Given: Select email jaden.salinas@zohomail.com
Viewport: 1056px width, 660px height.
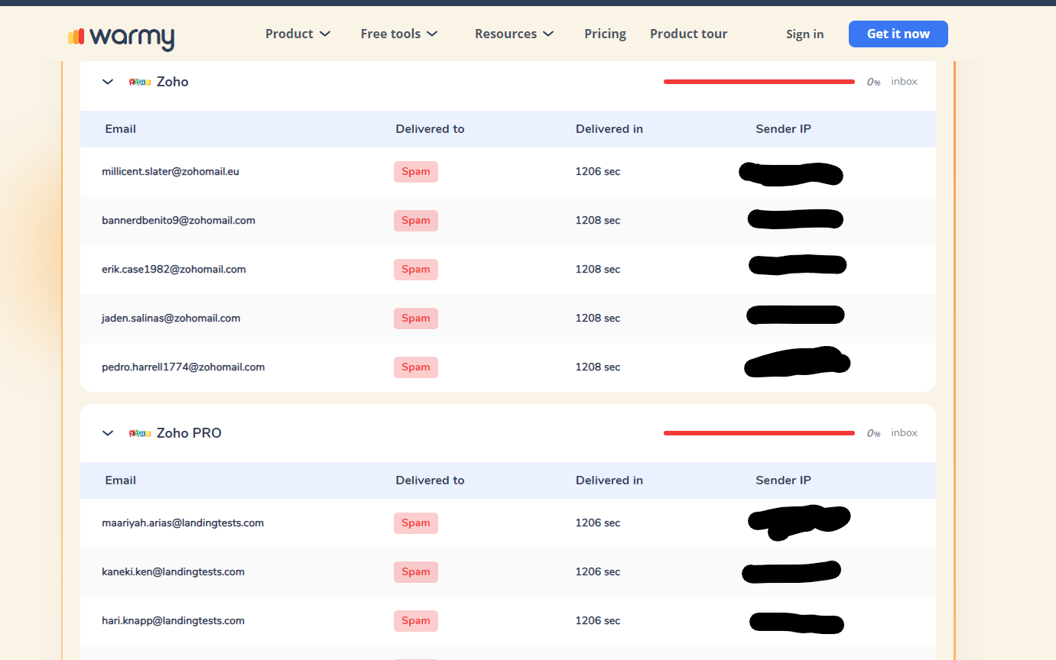Looking at the screenshot, I should pyautogui.click(x=171, y=319).
